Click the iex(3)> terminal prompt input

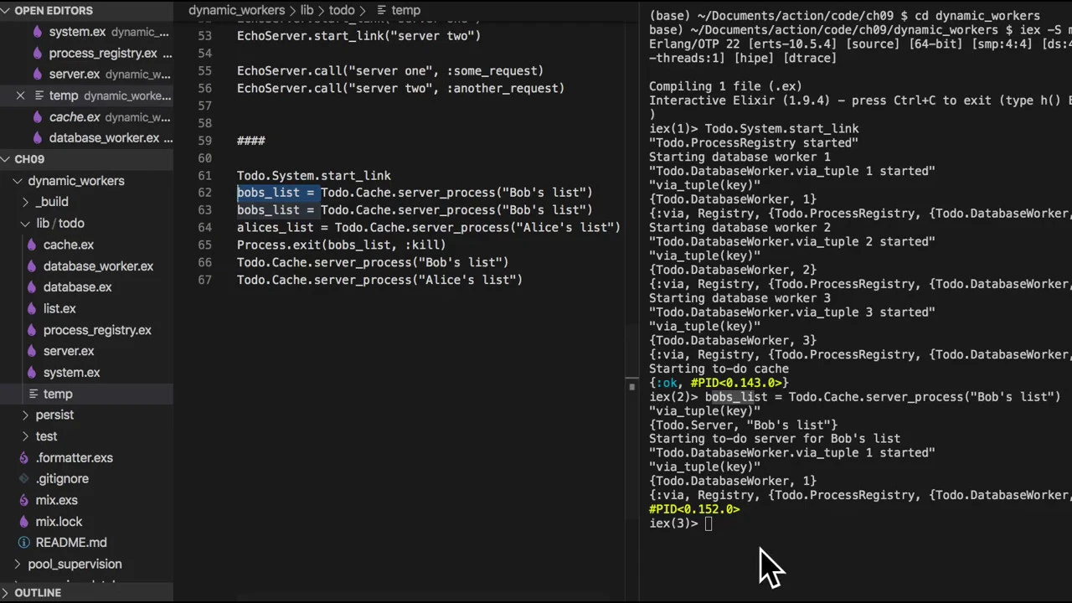click(709, 523)
